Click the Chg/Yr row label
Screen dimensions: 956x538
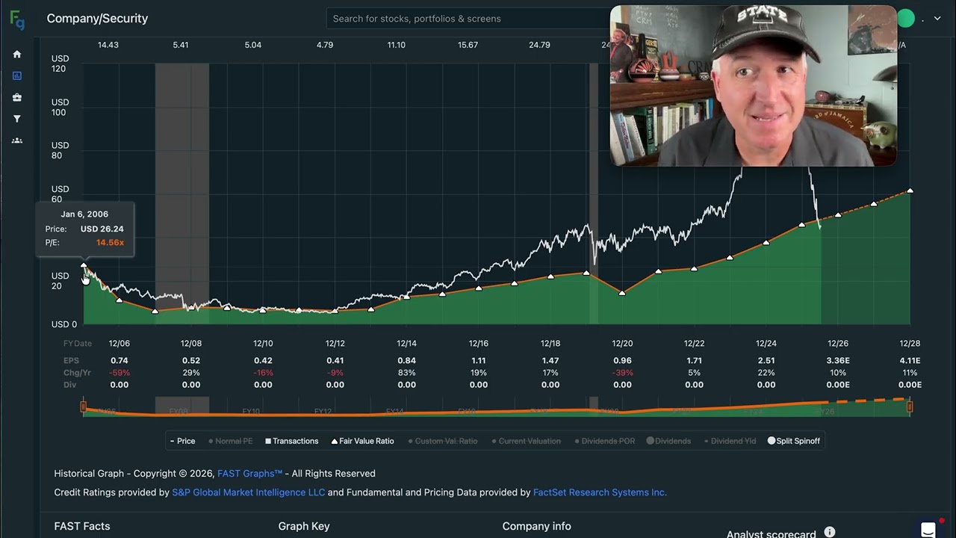pos(77,373)
